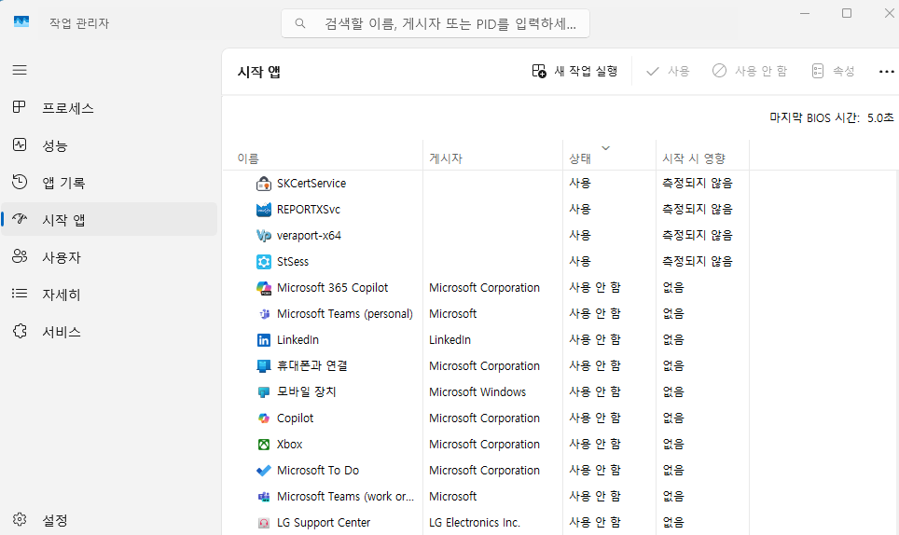
Task: Click the SKCertService app icon
Action: (264, 184)
